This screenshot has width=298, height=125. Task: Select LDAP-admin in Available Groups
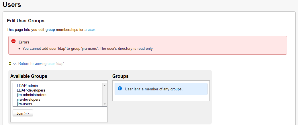click(27, 86)
